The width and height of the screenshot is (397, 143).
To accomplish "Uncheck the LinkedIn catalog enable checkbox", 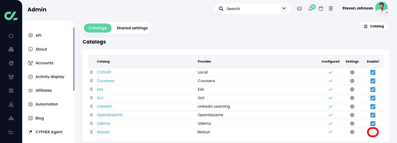I will tap(373, 107).
